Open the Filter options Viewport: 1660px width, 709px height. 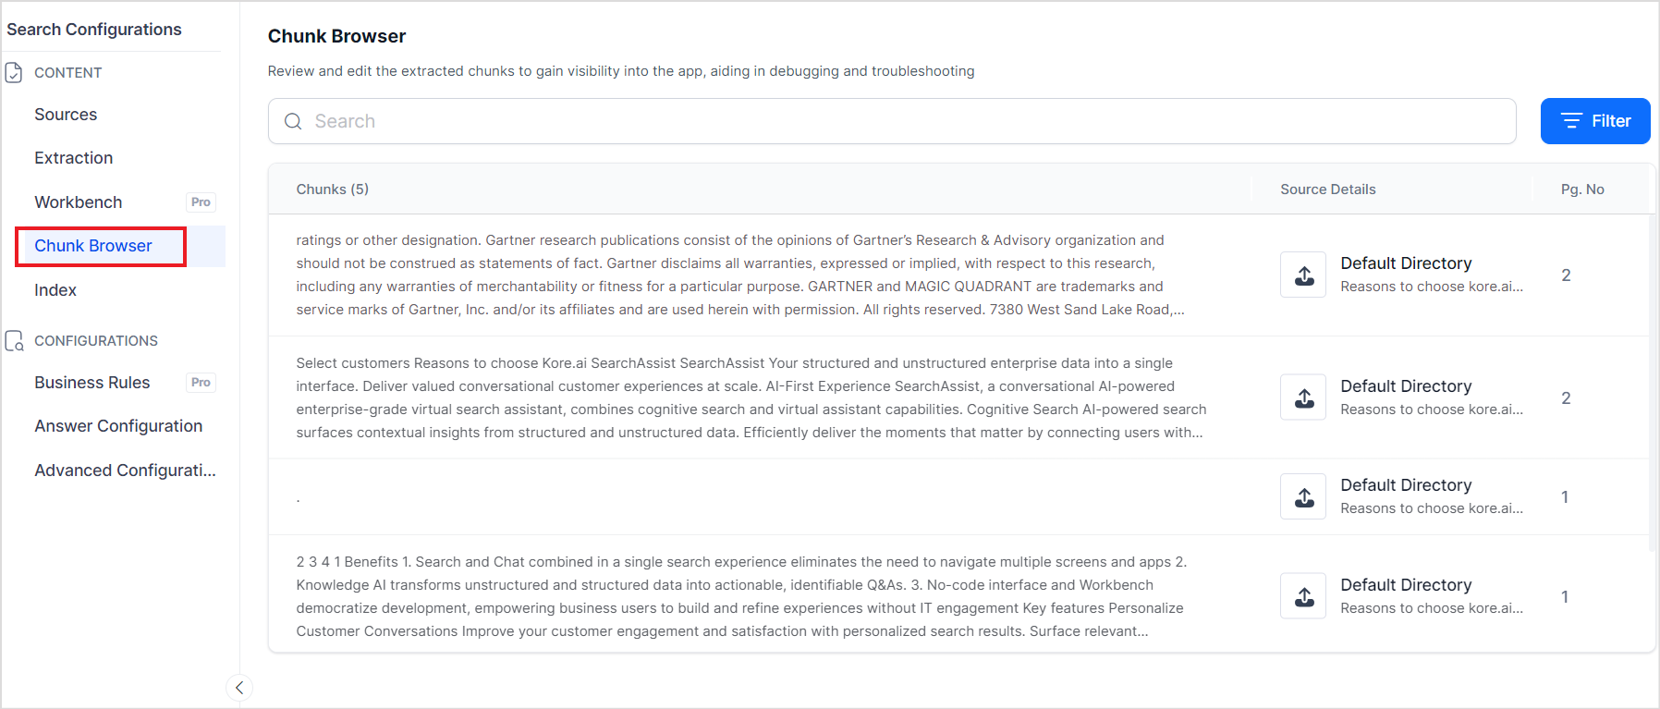click(1594, 121)
